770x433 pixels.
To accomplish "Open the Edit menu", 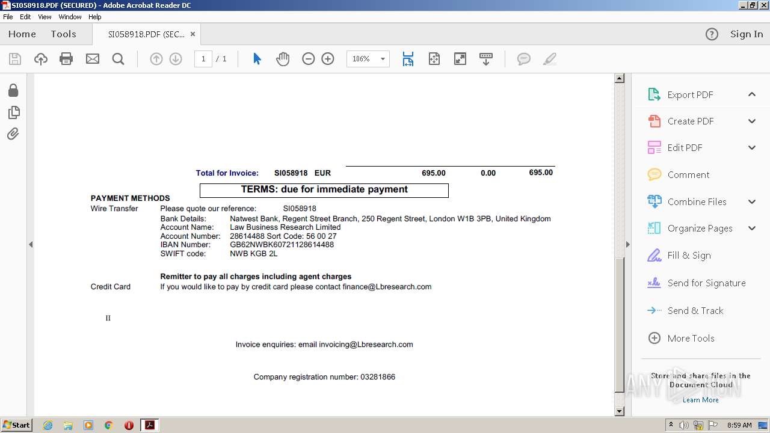I will (x=25, y=17).
